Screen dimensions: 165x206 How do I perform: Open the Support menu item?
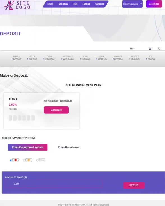click(x=100, y=4)
